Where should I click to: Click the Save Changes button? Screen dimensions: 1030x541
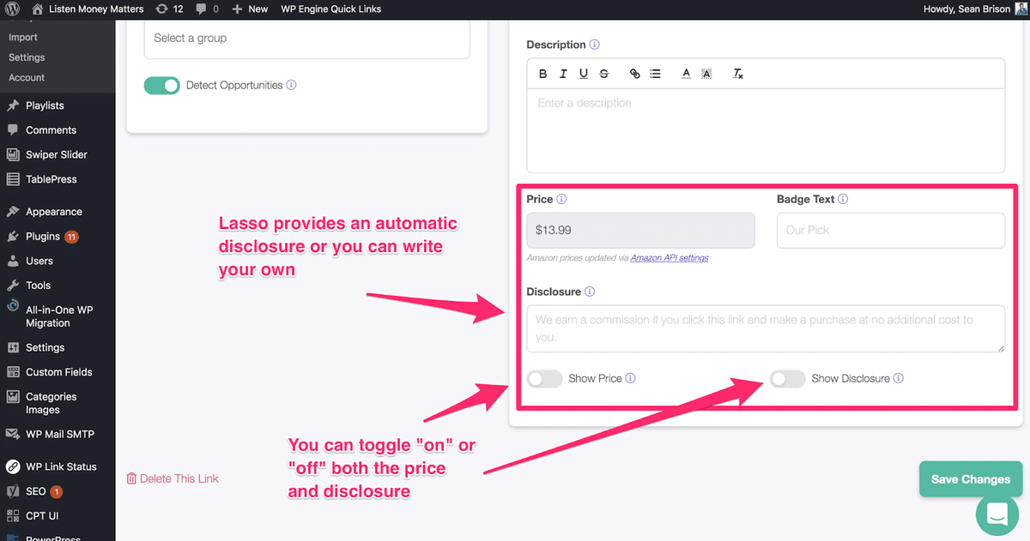(x=971, y=479)
